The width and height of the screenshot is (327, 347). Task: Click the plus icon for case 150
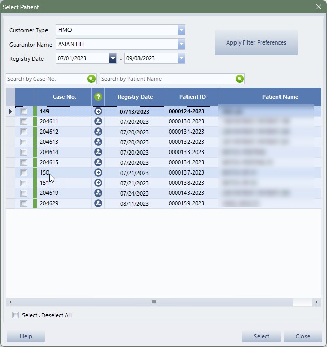98,172
